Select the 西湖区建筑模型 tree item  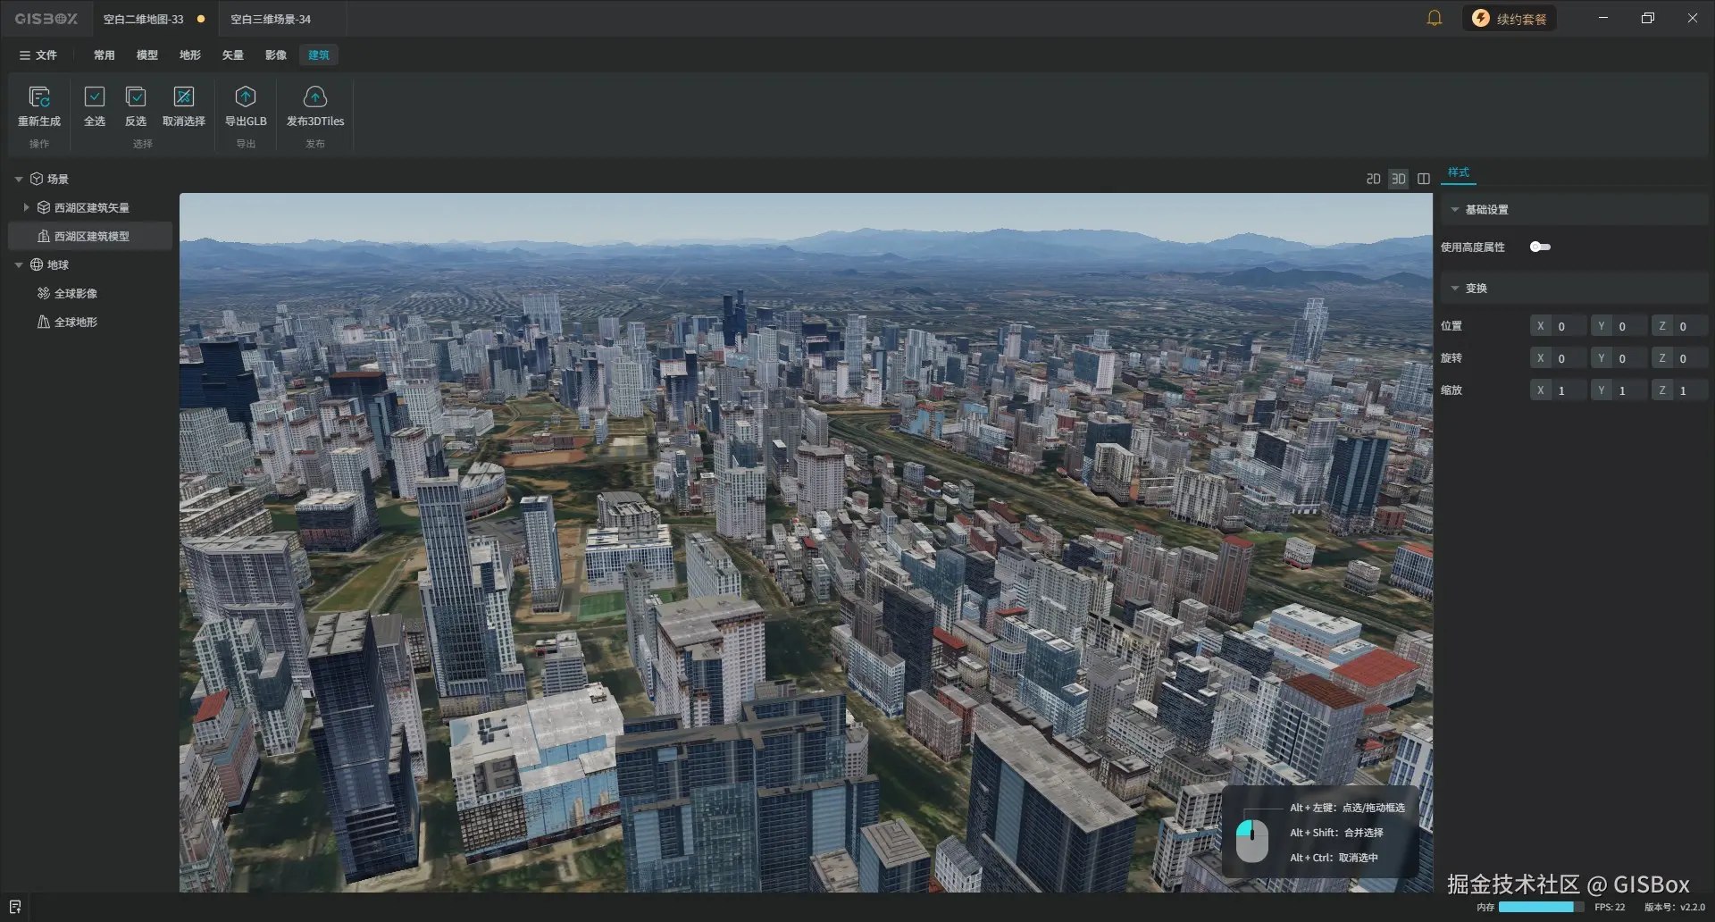[90, 236]
